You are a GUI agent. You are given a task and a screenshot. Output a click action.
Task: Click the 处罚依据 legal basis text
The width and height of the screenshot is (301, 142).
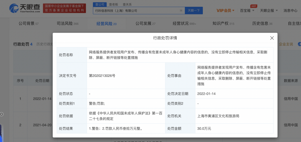pos(126,116)
